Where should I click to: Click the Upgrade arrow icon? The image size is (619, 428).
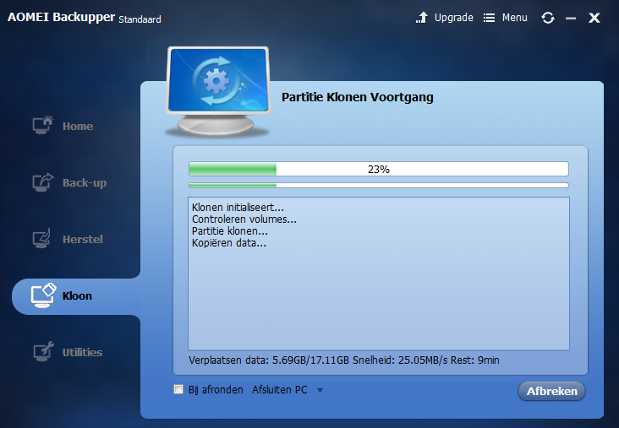422,18
